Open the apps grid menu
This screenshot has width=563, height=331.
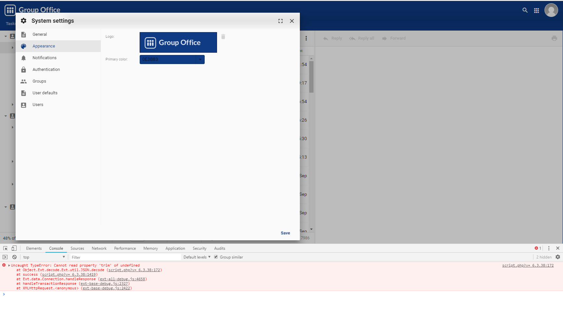[537, 10]
